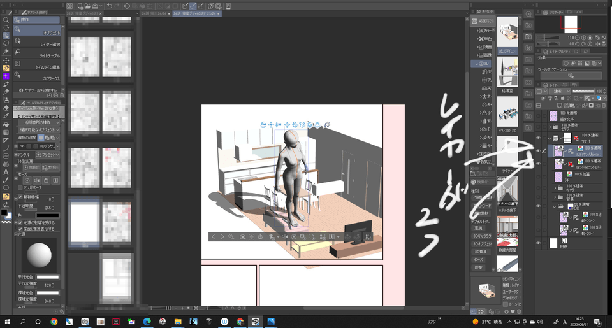Click the Open file folder icon in command bar

coord(88,6)
